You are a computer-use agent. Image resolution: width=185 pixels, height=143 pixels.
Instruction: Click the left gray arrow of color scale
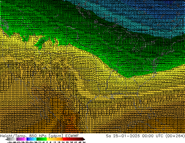(7, 139)
